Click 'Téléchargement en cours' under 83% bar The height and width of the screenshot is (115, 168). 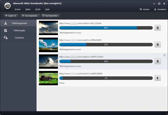coord(70,33)
